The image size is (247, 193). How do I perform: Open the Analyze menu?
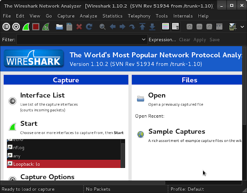[88, 16]
